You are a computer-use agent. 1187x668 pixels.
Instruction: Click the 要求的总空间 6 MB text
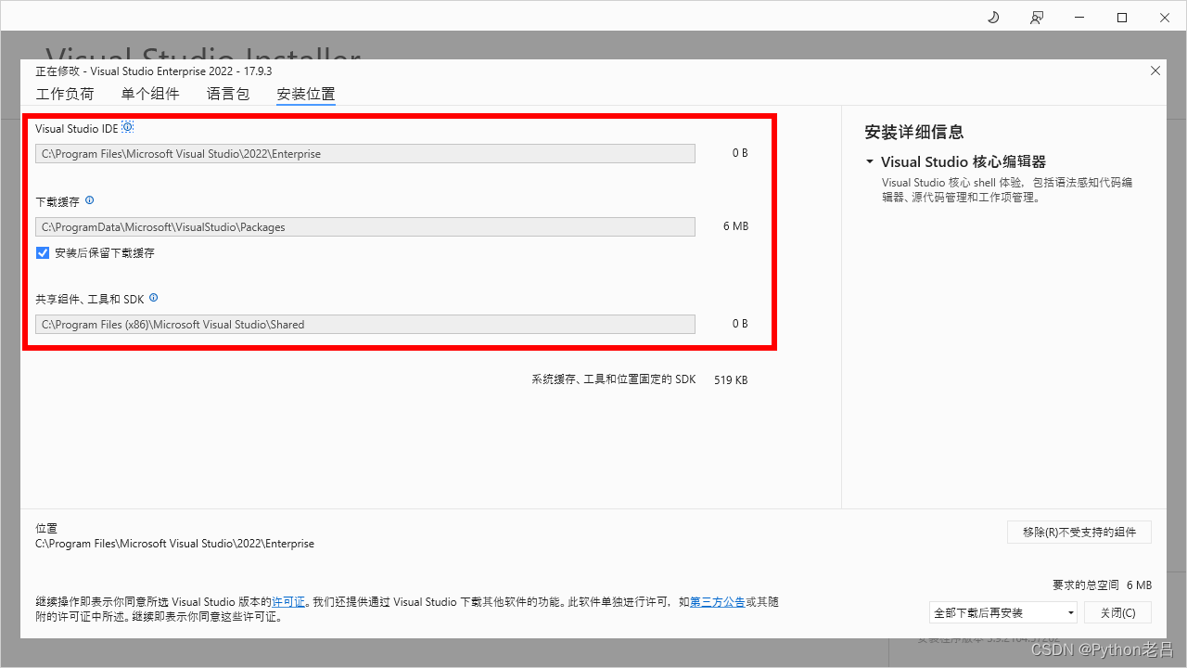click(1102, 585)
